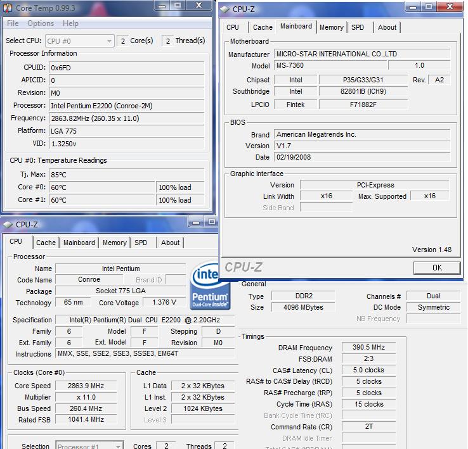Click the Graphic Interface version PCI-Express
The image size is (468, 449).
375,185
